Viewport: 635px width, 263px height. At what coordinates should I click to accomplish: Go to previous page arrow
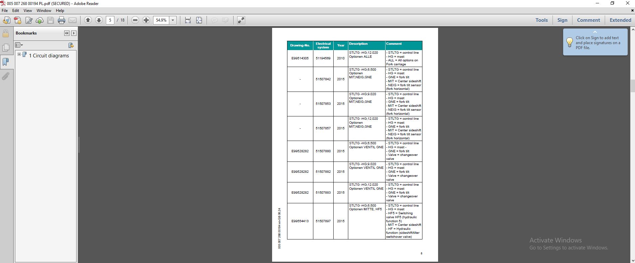pyautogui.click(x=88, y=20)
